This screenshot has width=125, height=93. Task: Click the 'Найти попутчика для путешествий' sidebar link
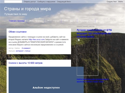93,80
